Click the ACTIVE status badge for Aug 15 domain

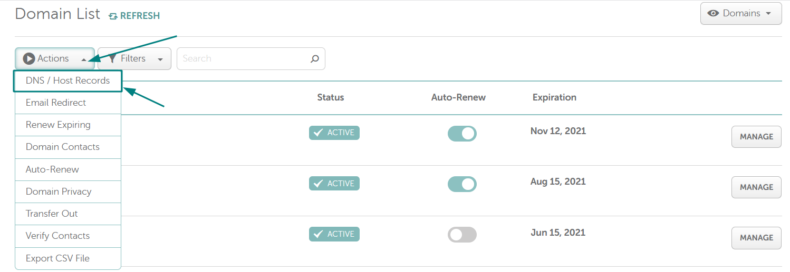click(334, 184)
